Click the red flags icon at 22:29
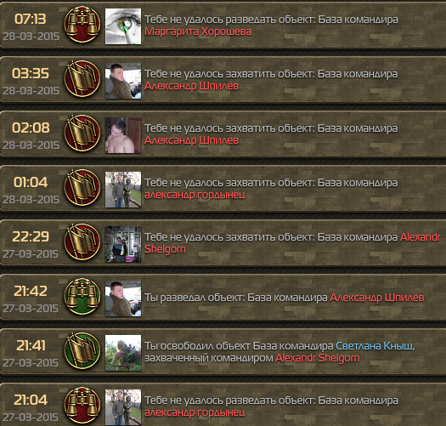 (x=82, y=241)
